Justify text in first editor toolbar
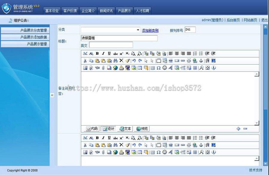The width and height of the screenshot is (269, 175). click(189, 54)
